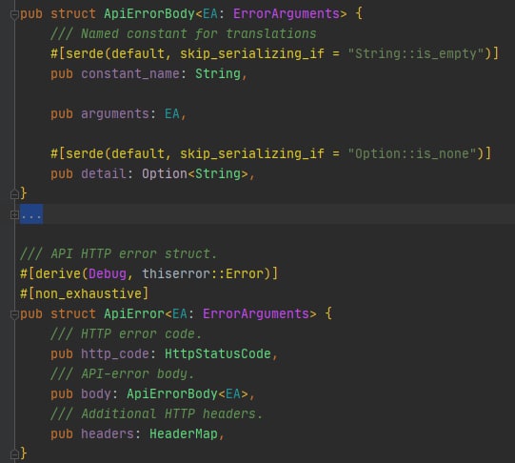Collapse the ApiError struct fold marker
The image size is (515, 463).
pyautogui.click(x=14, y=314)
